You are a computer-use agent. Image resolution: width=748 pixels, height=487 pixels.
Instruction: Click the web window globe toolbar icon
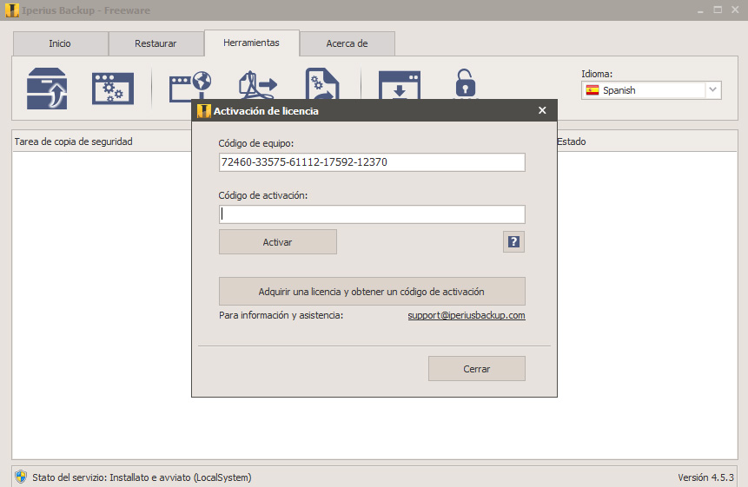tap(190, 86)
